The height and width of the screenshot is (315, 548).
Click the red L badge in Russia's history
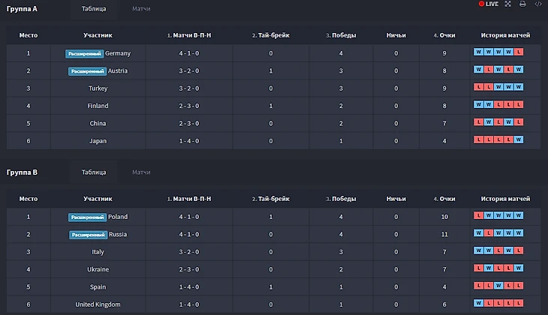(x=489, y=233)
